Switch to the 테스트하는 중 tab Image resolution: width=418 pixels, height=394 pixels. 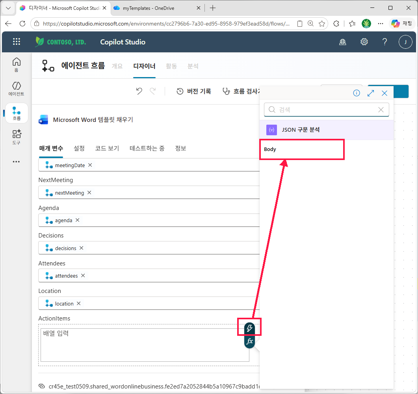point(147,149)
